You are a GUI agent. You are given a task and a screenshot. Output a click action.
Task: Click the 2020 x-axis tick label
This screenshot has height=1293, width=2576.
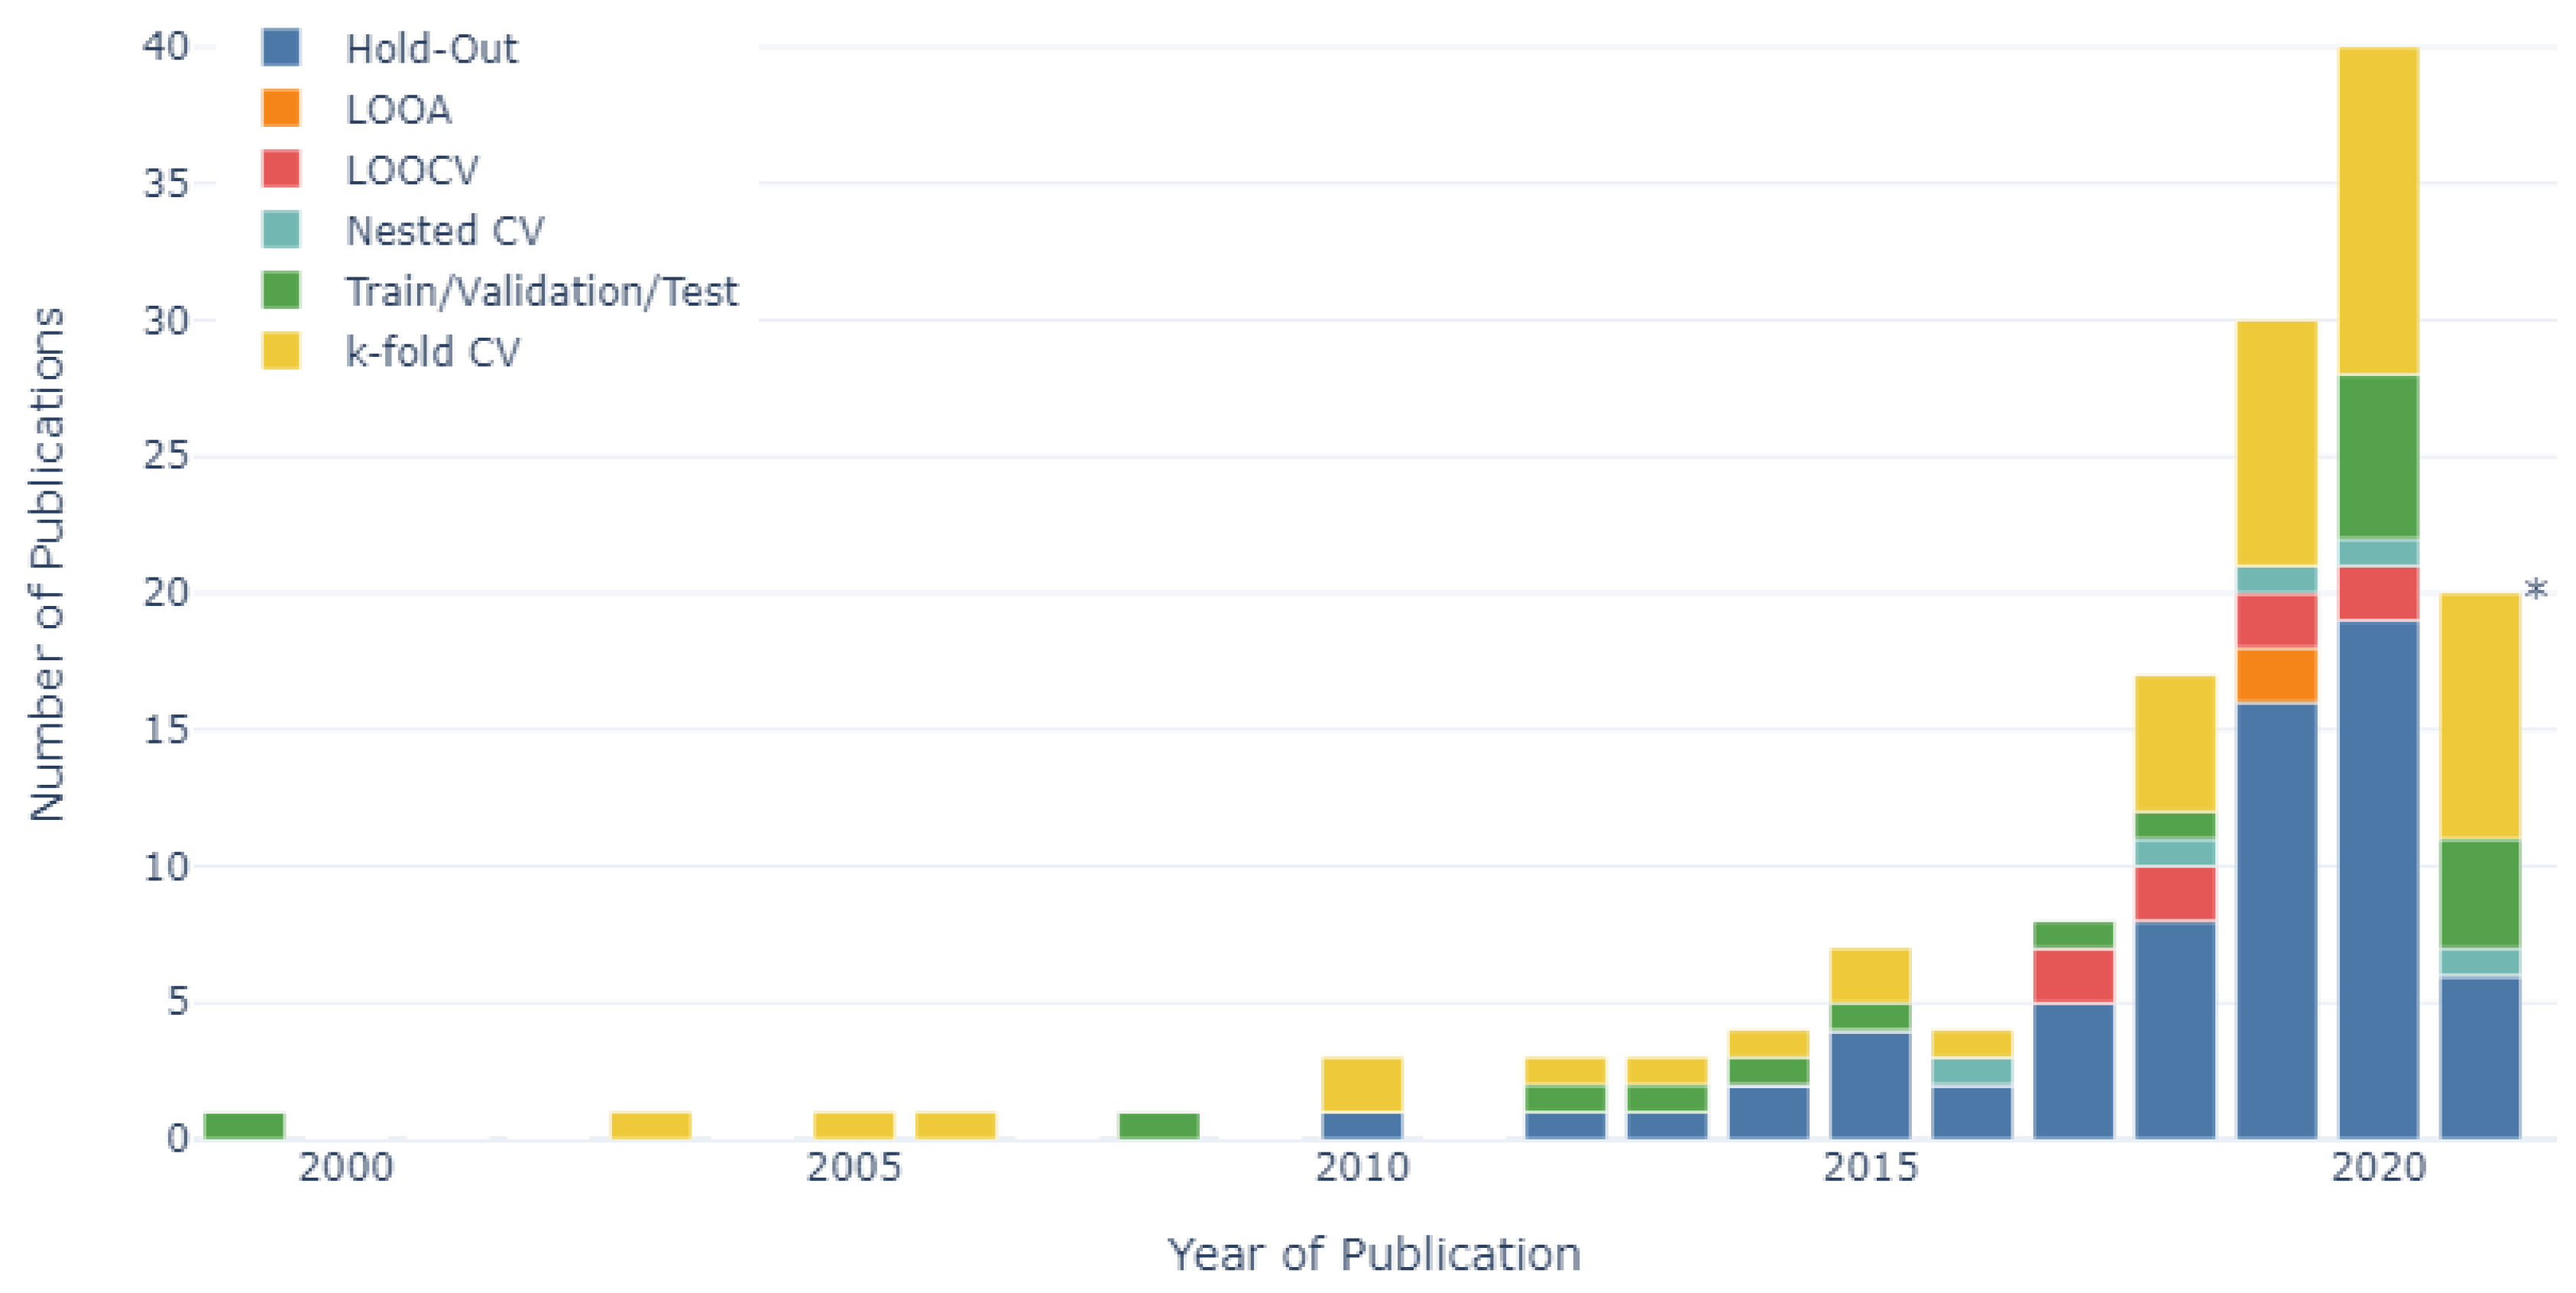click(2379, 1168)
